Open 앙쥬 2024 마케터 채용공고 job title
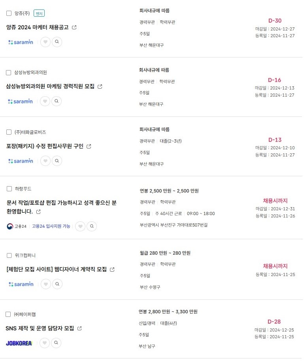The height and width of the screenshot is (364, 306). coord(38,27)
